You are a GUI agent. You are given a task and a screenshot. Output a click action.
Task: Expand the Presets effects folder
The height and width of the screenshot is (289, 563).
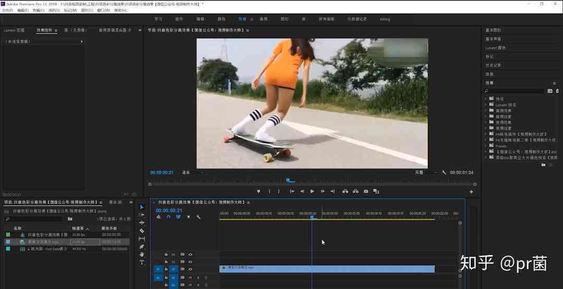486,146
